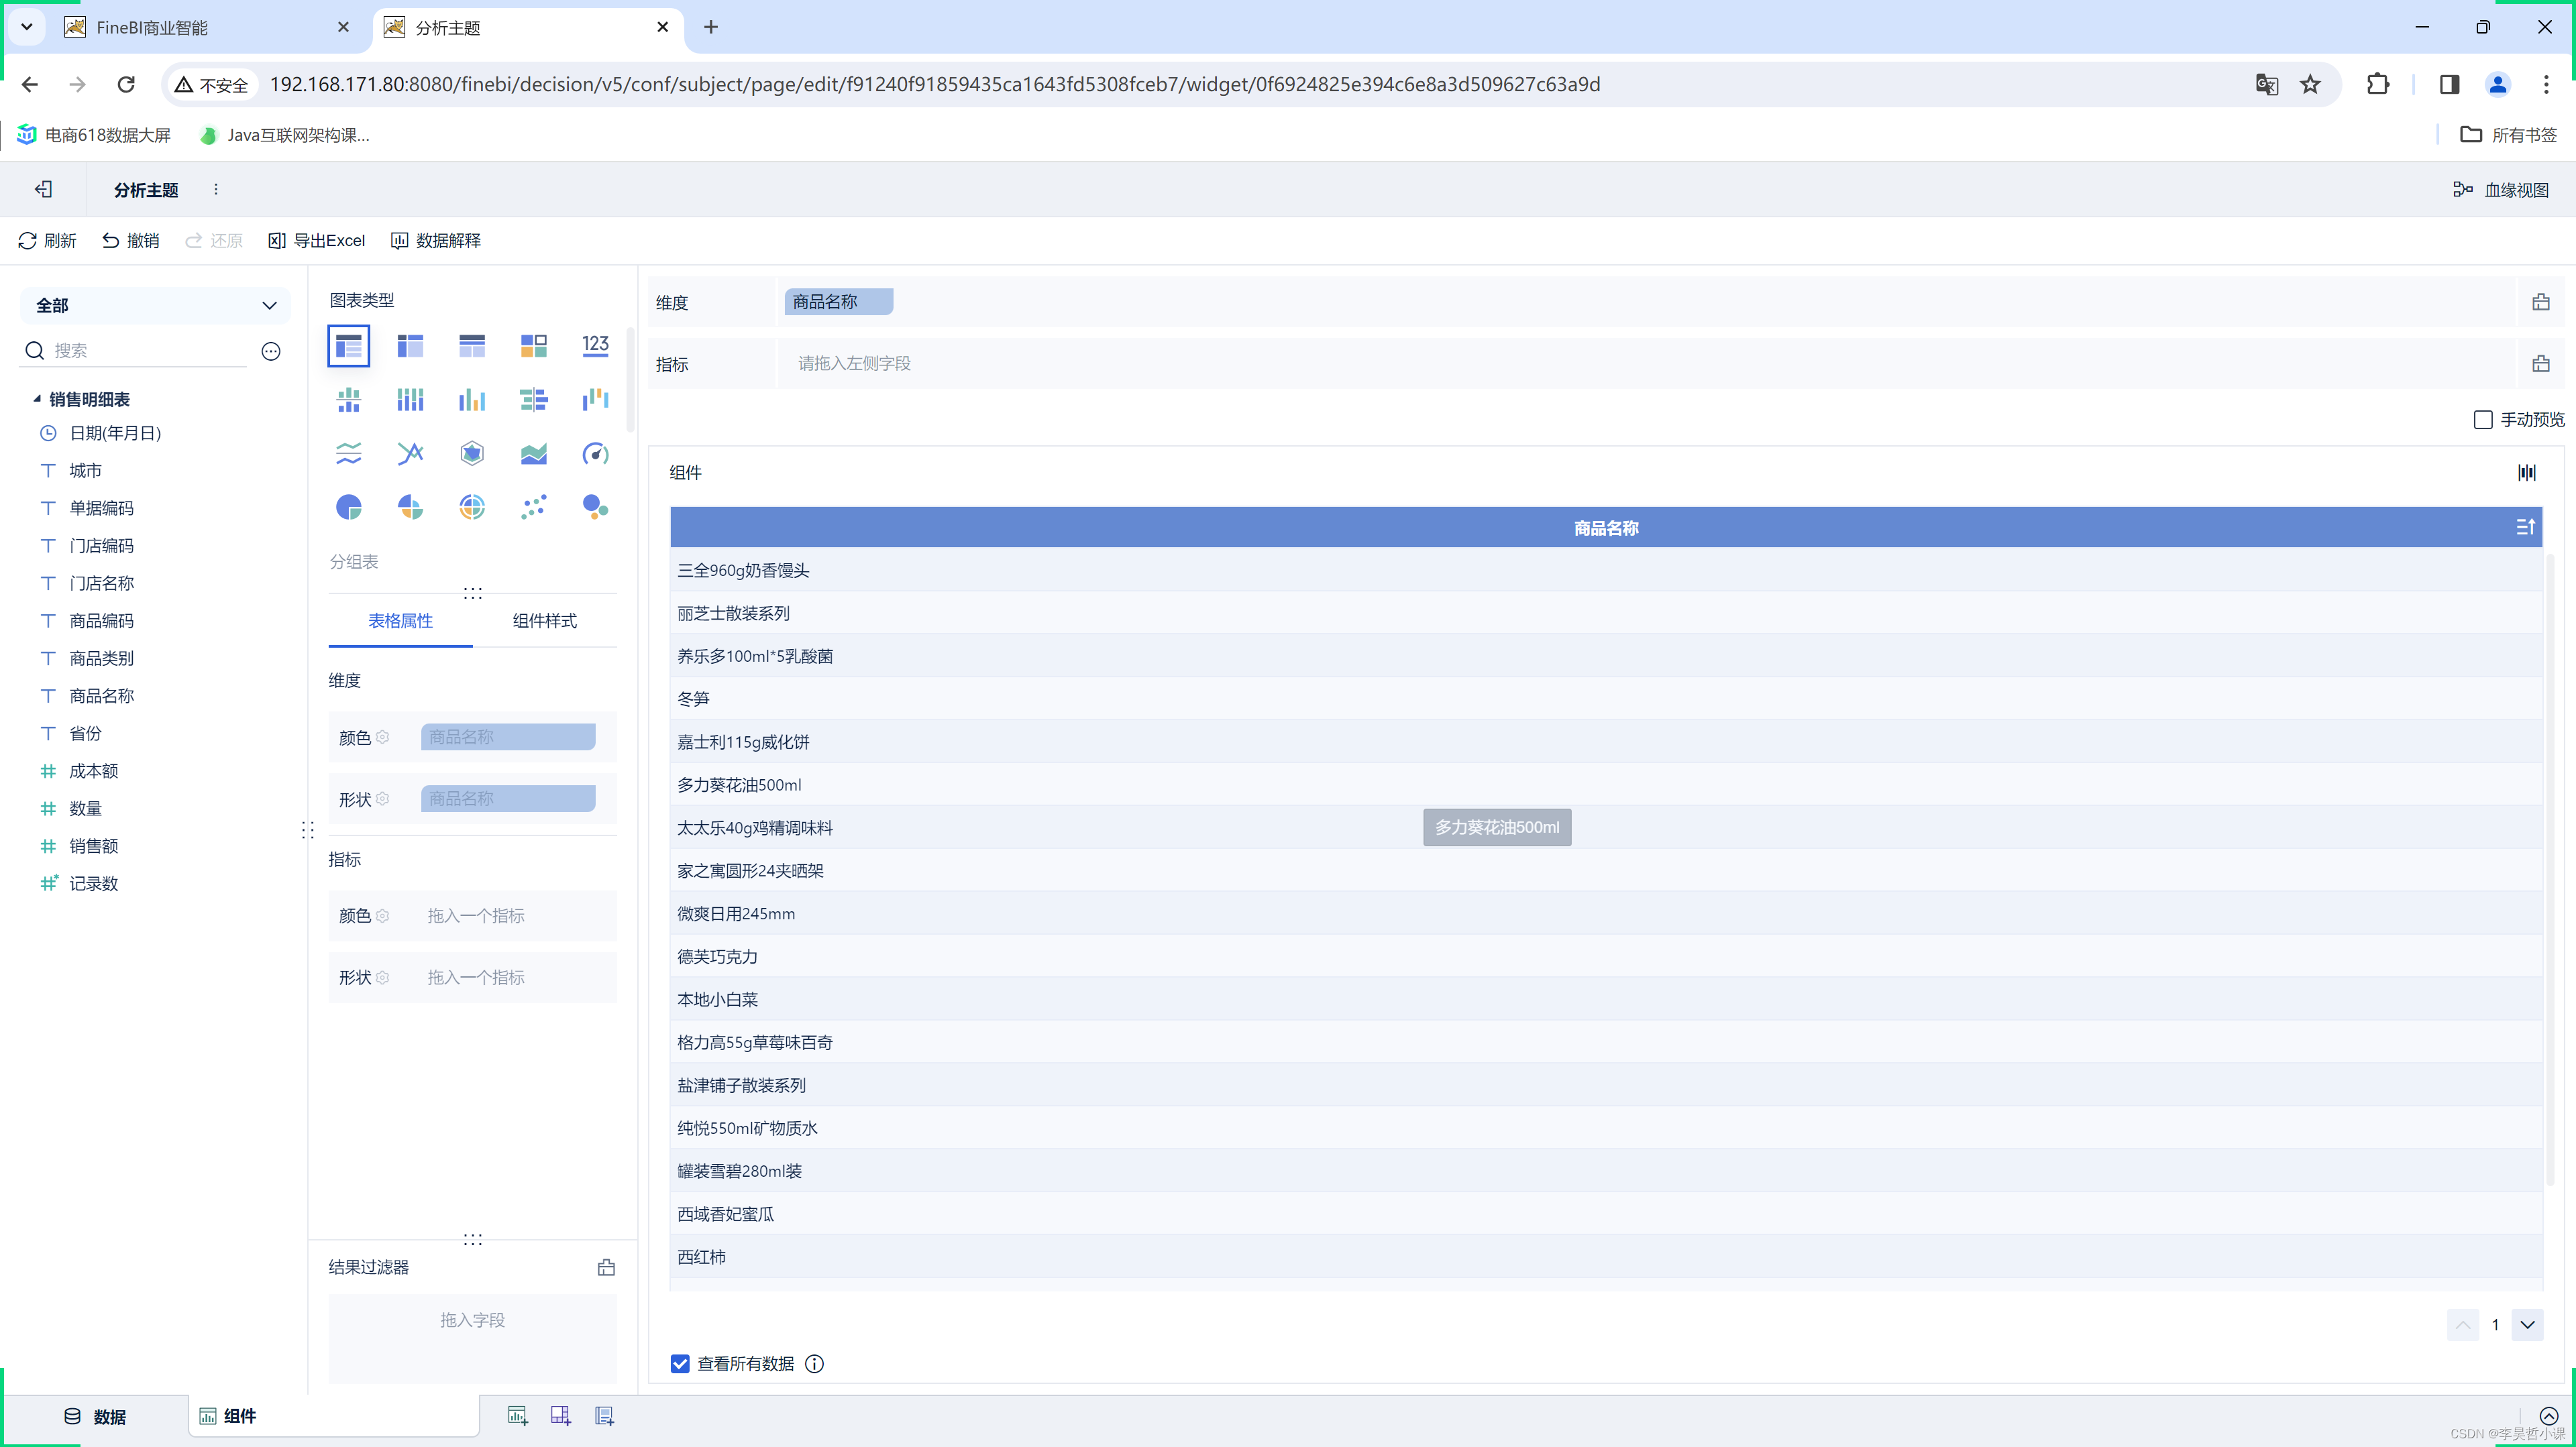Switch to 表格属性 tab

(400, 620)
